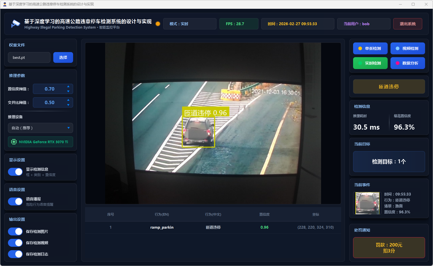Start video detection mode
Viewport: 433px width, 266px height.
407,48
